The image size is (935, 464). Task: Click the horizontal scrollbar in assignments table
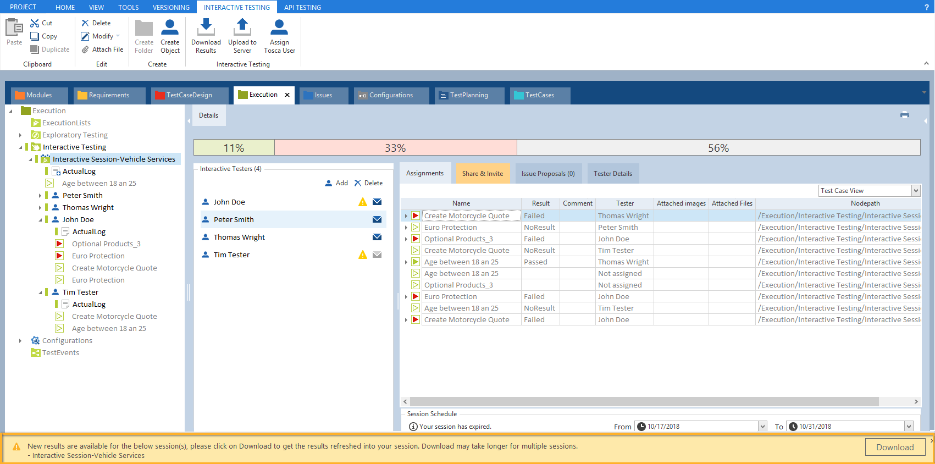coord(644,401)
